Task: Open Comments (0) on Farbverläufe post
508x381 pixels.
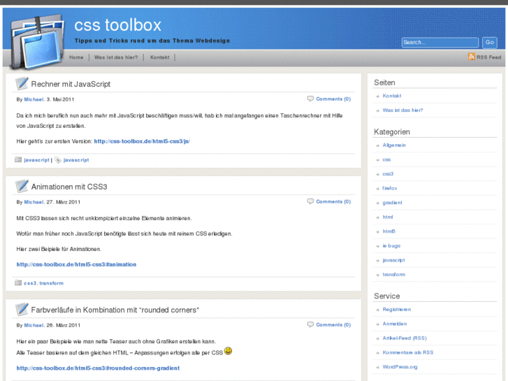Action: [333, 325]
